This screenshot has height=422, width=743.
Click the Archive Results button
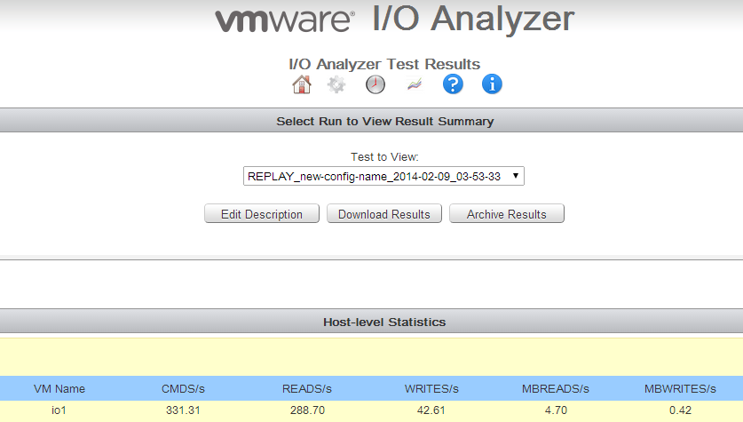(x=507, y=214)
